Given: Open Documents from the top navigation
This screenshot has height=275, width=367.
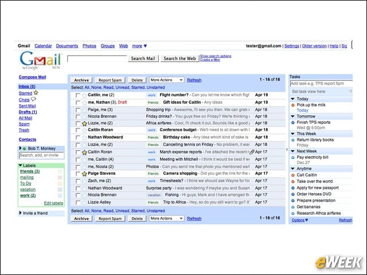Looking at the screenshot, I should (x=67, y=46).
